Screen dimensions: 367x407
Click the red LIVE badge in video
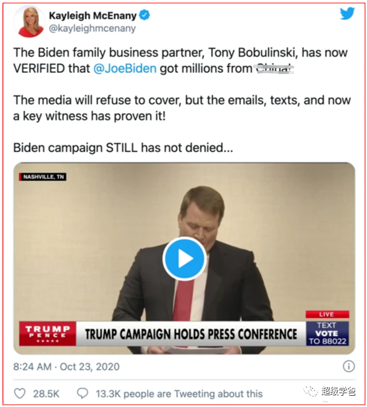(328, 314)
